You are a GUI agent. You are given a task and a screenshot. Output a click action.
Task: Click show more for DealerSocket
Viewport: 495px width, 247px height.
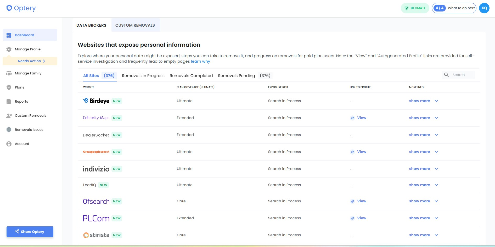tap(419, 135)
